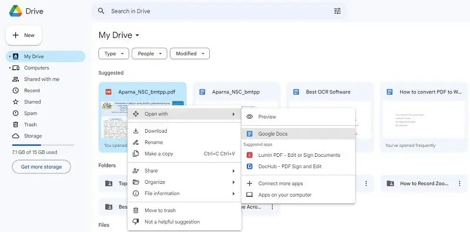The width and height of the screenshot is (470, 232).
Task: Click the thumbs-down Not helpful icon
Action: 136,222
